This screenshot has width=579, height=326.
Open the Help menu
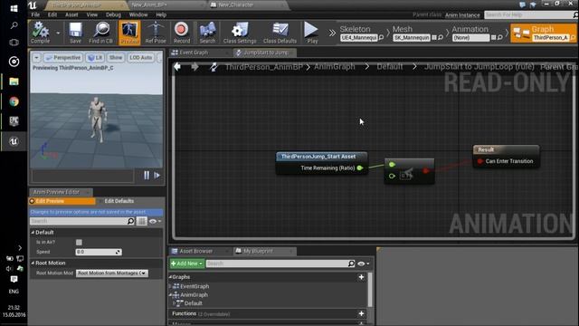pos(161,14)
